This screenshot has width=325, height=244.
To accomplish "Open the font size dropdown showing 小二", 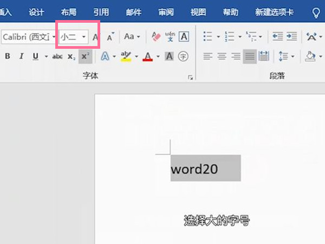I will tap(84, 37).
